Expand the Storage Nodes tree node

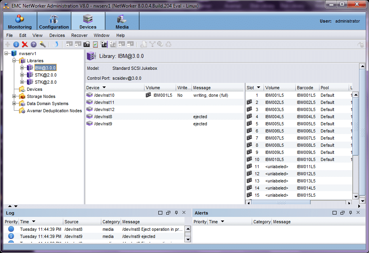14,96
